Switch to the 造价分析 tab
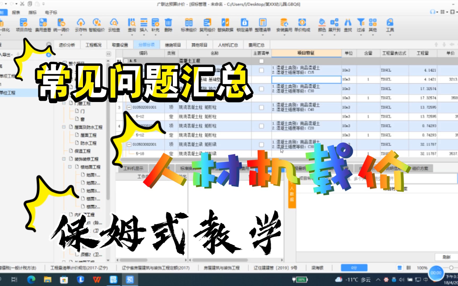 [67, 45]
